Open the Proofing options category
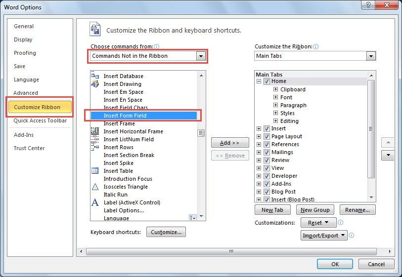Screen dimensions: 402x277 25,53
